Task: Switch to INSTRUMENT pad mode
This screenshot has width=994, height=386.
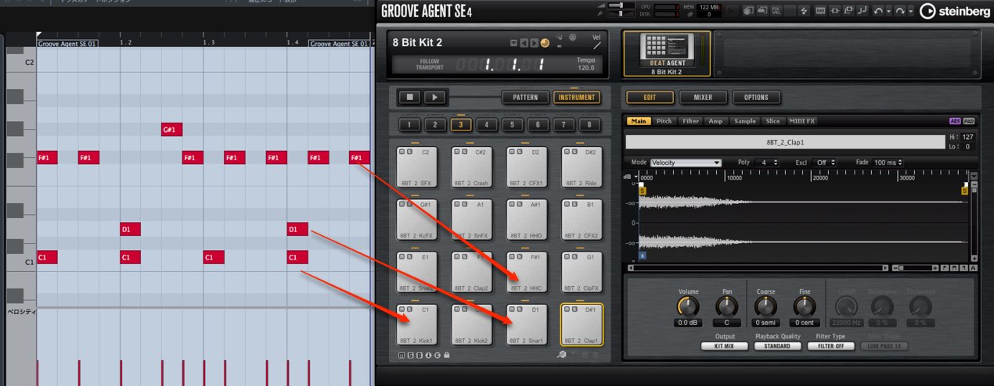Action: pyautogui.click(x=576, y=98)
